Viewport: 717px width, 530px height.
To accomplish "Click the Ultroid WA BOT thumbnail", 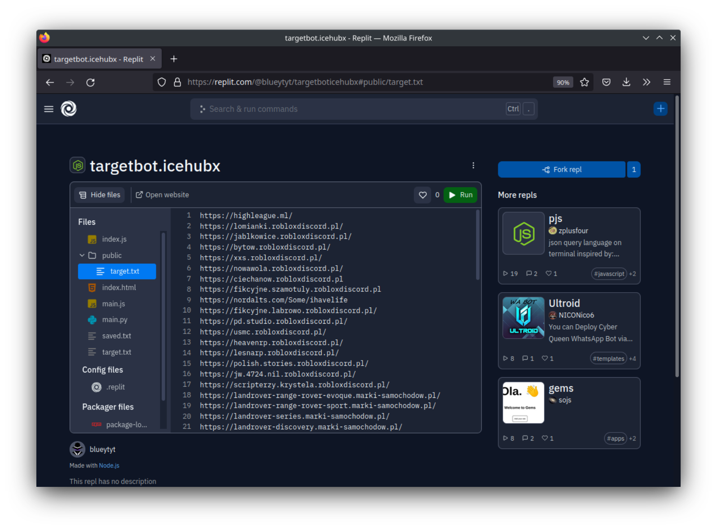I will (x=523, y=318).
